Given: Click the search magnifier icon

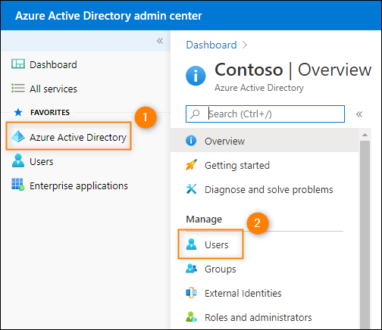Looking at the screenshot, I should point(195,114).
